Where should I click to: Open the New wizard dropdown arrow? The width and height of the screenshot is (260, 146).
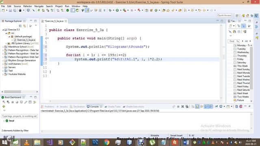point(6,11)
